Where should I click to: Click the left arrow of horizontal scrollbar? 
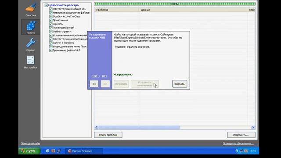(96, 127)
